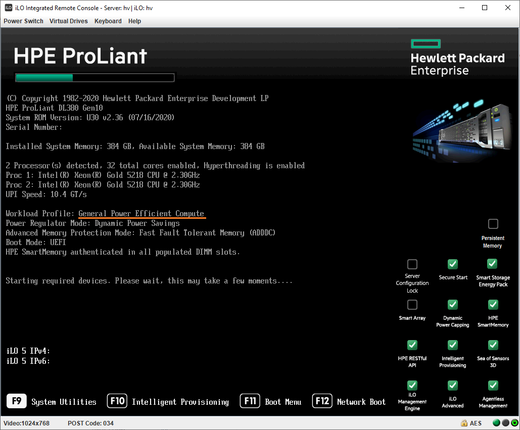Click the AES encryption lock icon
This screenshot has width=520, height=430.
click(x=464, y=423)
